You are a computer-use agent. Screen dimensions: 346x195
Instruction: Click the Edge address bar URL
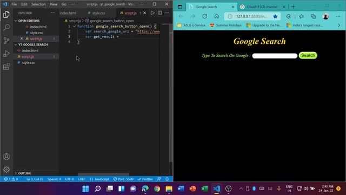tap(251, 16)
